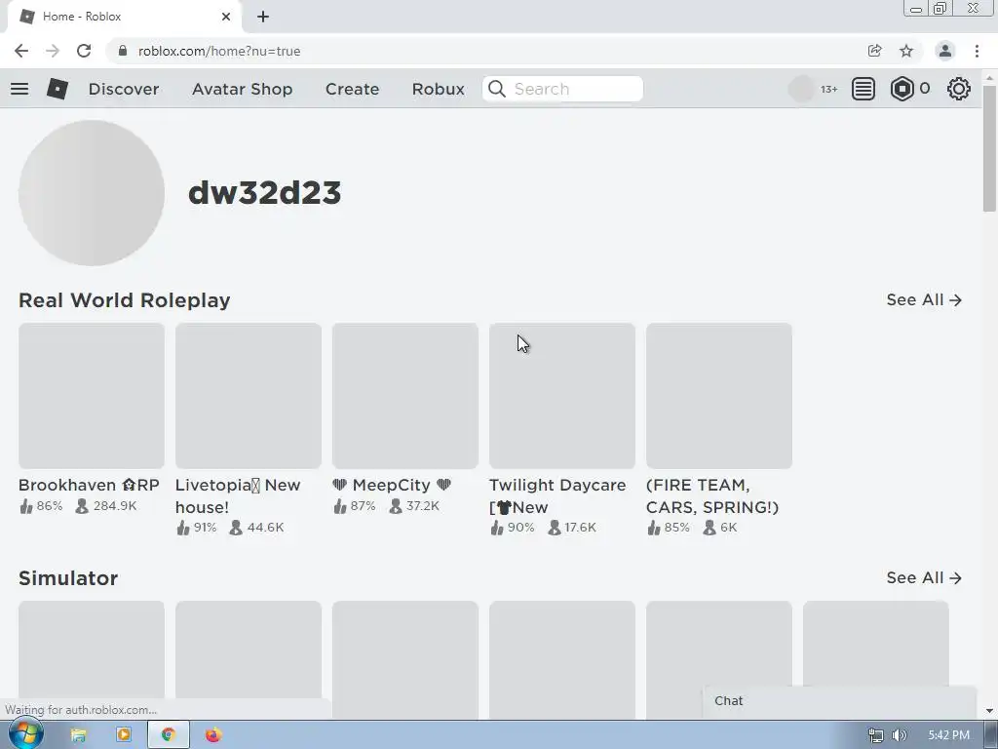Image resolution: width=998 pixels, height=749 pixels.
Task: Click the Brookhaven RP game thumbnail
Action: [91, 396]
